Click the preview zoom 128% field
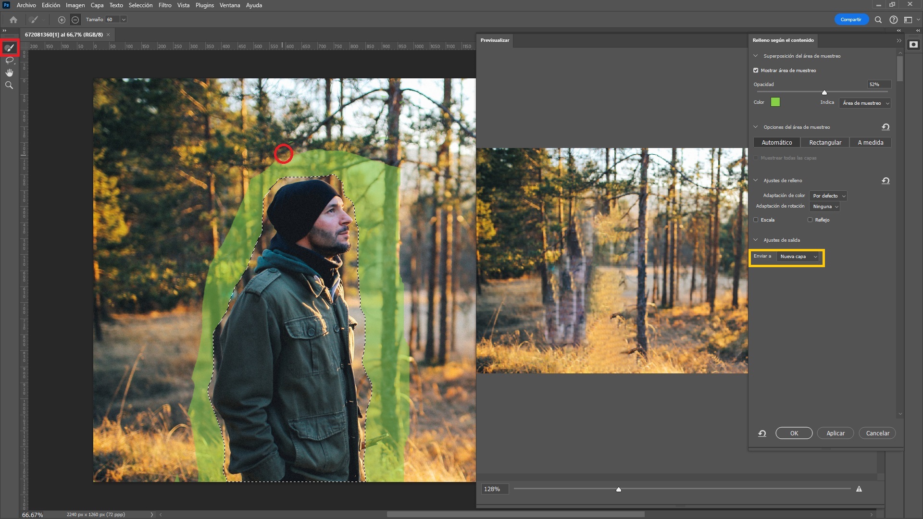 point(495,489)
